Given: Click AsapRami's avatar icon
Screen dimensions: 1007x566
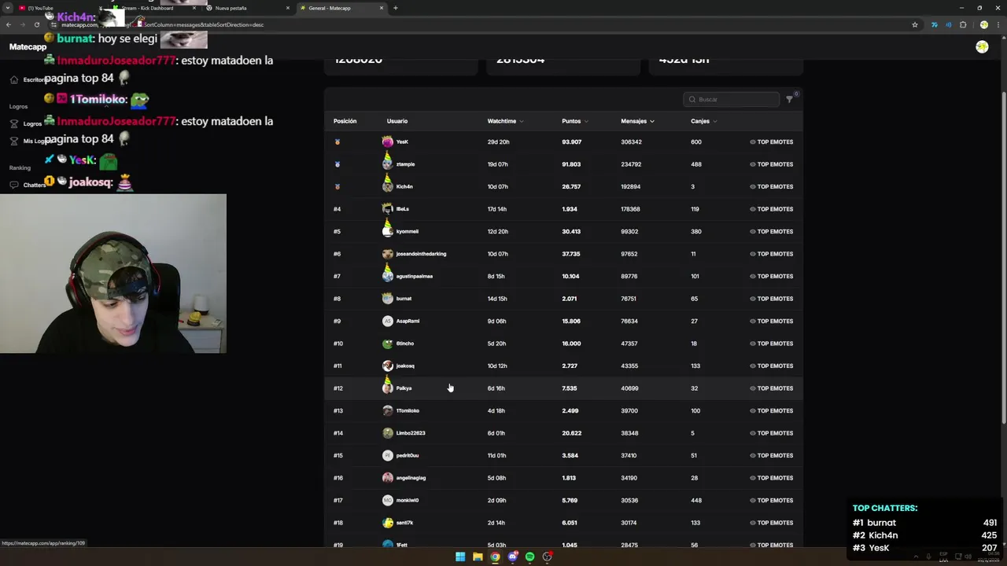Looking at the screenshot, I should point(387,321).
